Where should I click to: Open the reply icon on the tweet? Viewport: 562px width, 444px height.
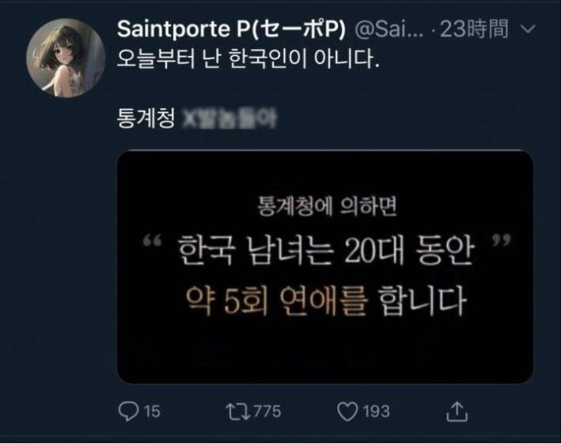128,411
